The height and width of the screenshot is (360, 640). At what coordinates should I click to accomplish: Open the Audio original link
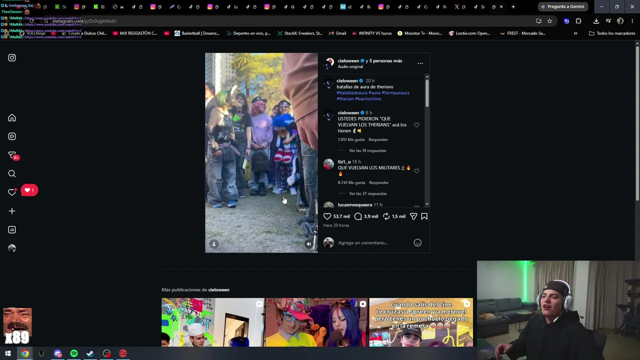350,66
